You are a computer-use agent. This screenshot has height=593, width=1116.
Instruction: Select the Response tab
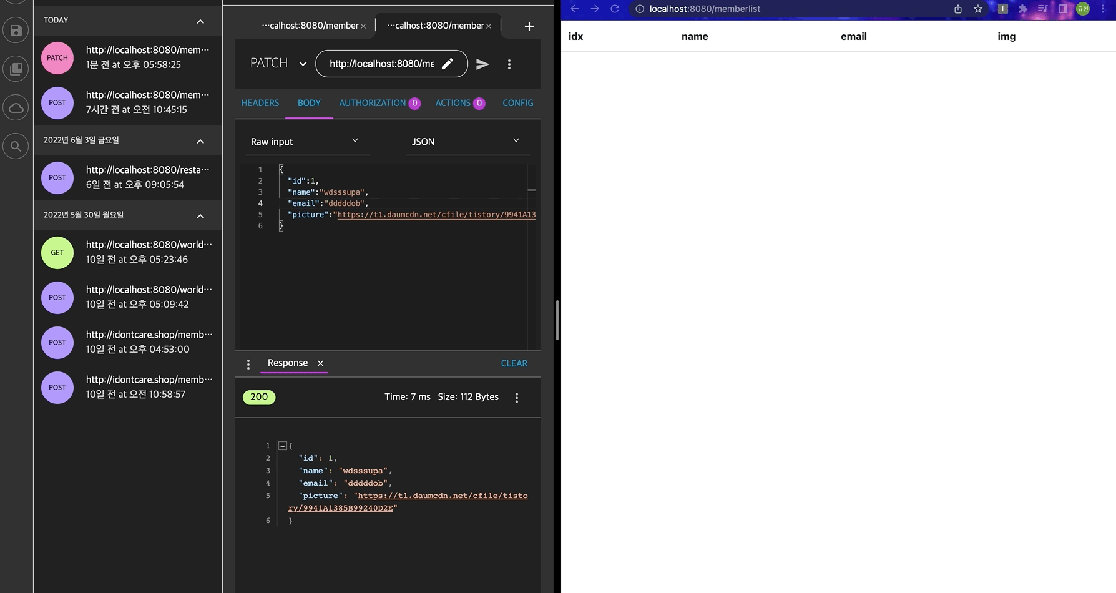click(288, 363)
